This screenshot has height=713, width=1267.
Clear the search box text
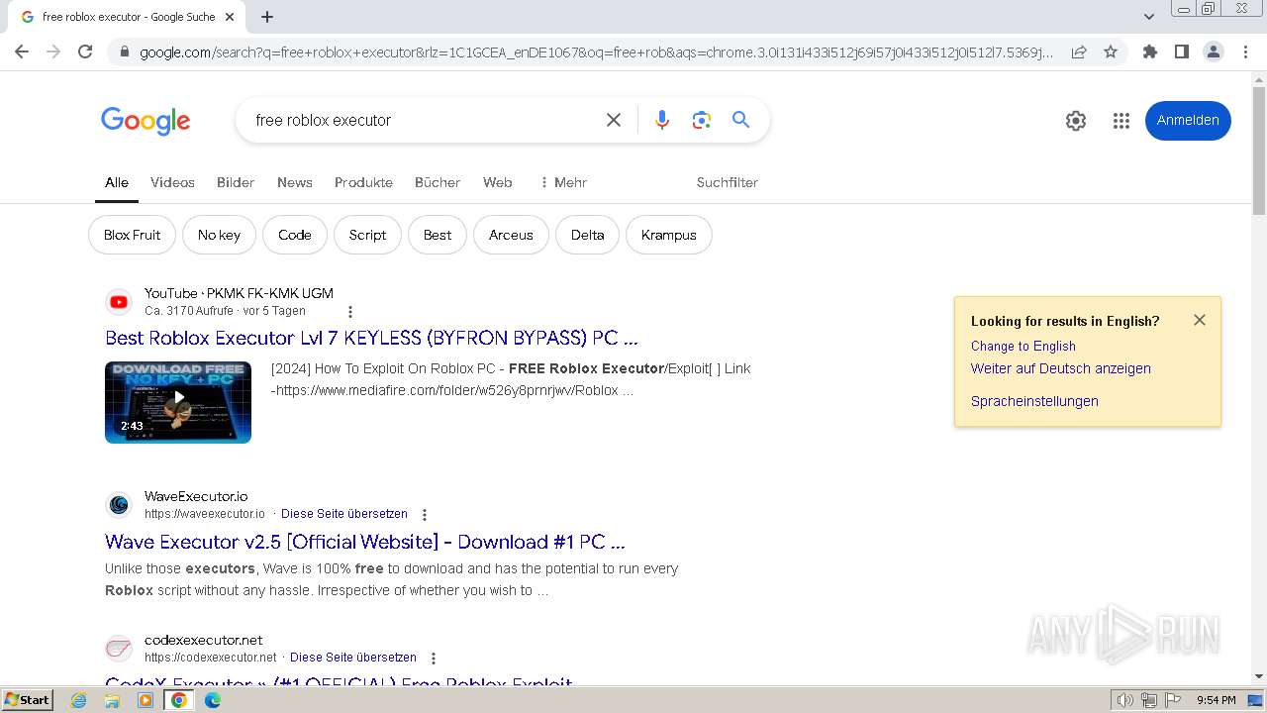click(614, 120)
